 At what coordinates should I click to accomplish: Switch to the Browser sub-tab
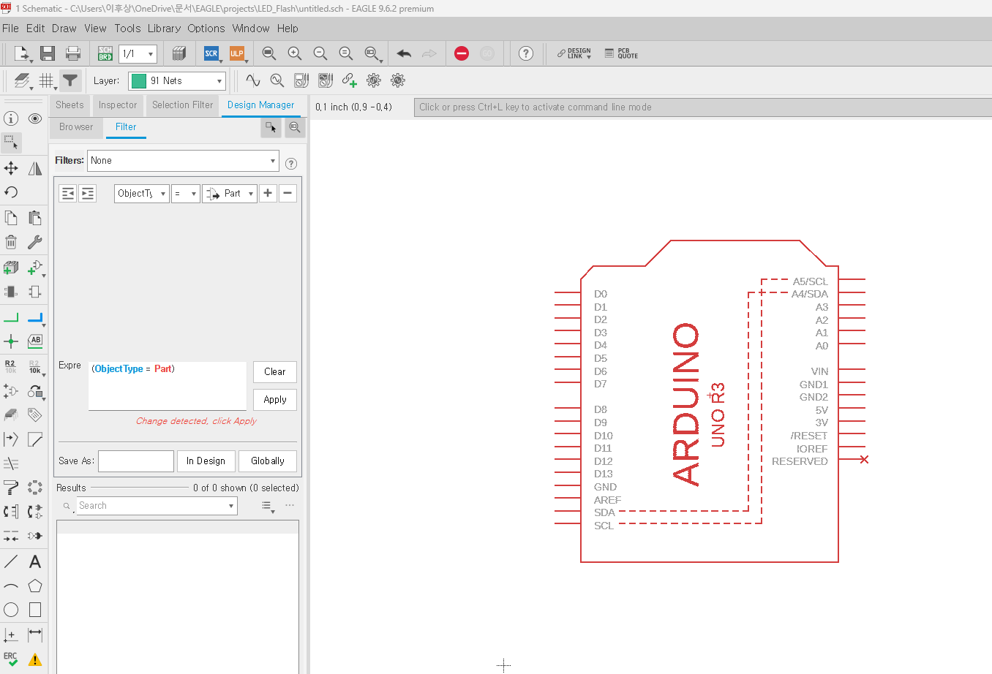[76, 127]
